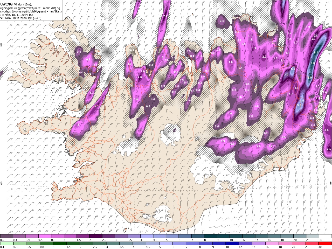This screenshot has width=332, height=249.
Task: Click the upper scale swatch starting at 1.5
Action: 83,236
